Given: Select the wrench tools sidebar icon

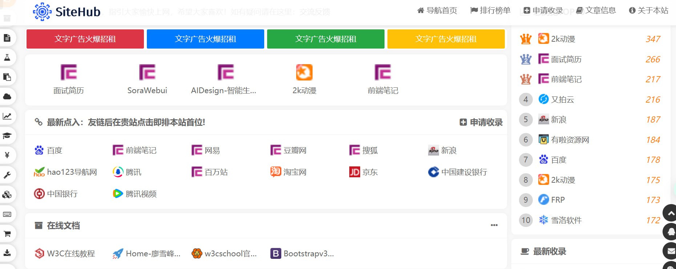Looking at the screenshot, I should (7, 175).
